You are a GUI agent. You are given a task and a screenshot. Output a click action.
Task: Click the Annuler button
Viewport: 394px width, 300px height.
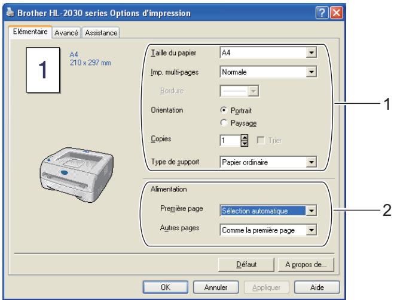pyautogui.click(x=216, y=287)
